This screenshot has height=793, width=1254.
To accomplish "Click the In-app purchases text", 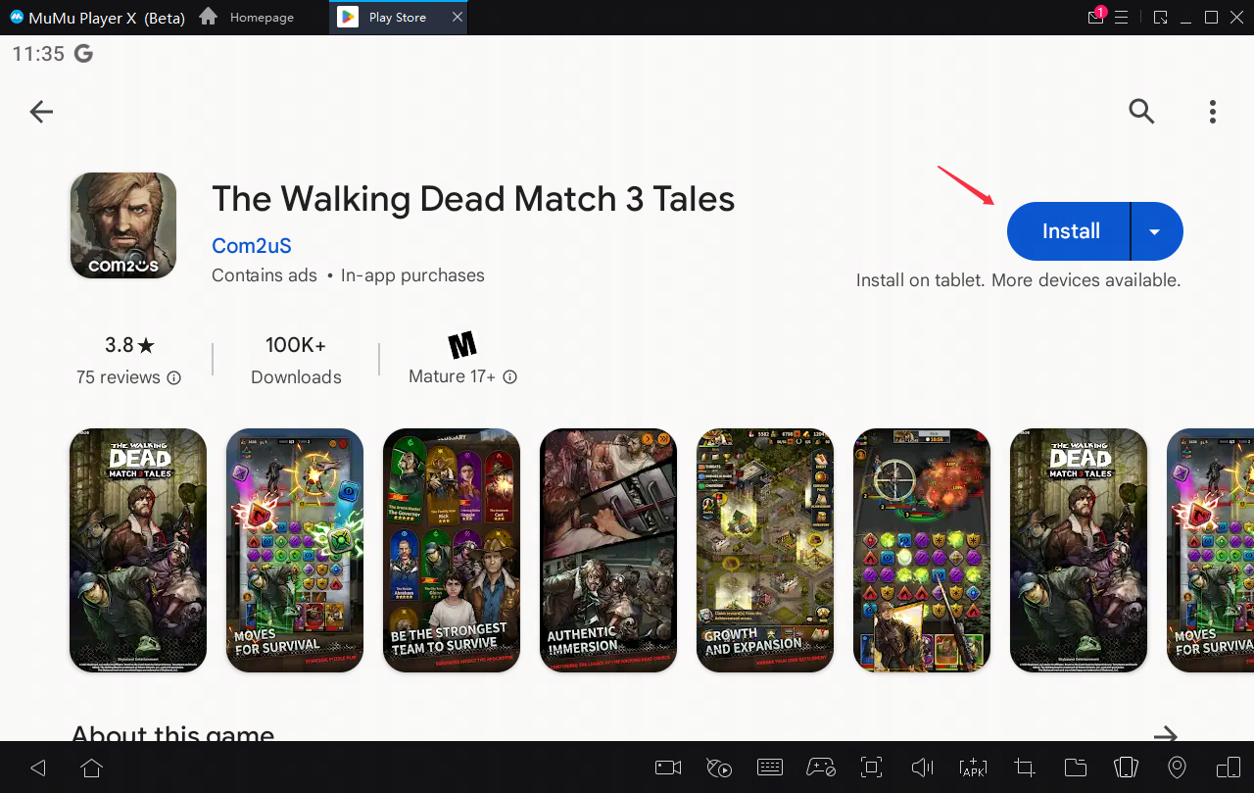I will tap(412, 275).
